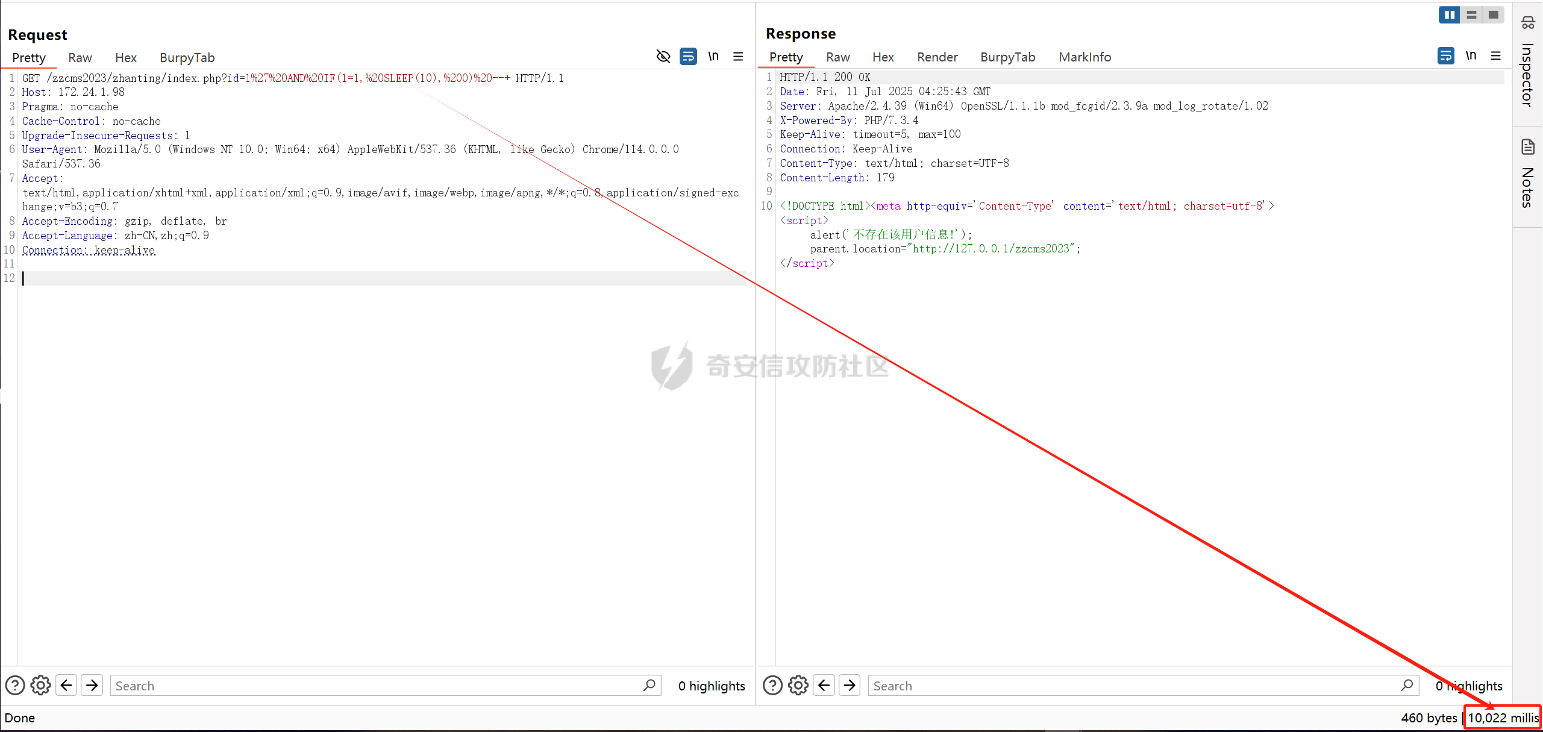This screenshot has width=1543, height=732.
Task: Click the Upgrade-Insecure-Requests header line
Action: point(106,136)
